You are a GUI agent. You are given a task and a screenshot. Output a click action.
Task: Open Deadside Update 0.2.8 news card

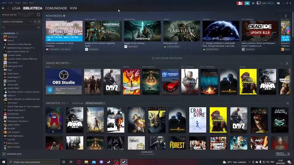pyautogui.click(x=260, y=31)
